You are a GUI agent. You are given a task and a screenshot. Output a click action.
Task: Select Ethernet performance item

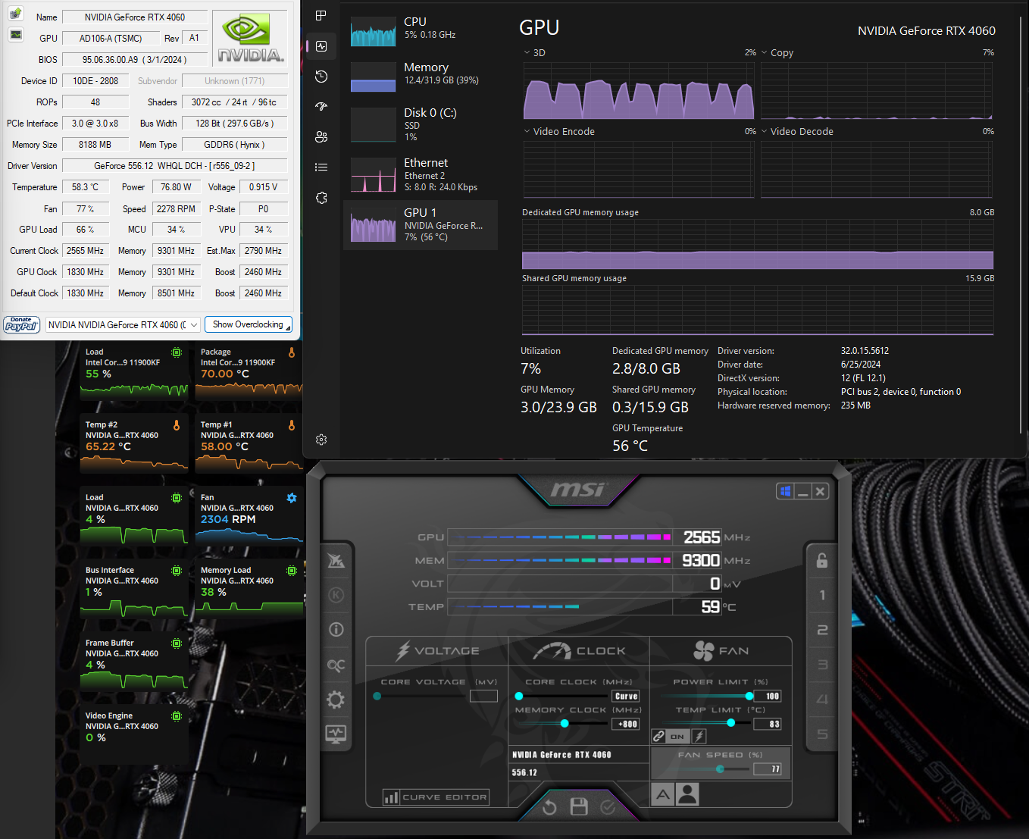421,174
